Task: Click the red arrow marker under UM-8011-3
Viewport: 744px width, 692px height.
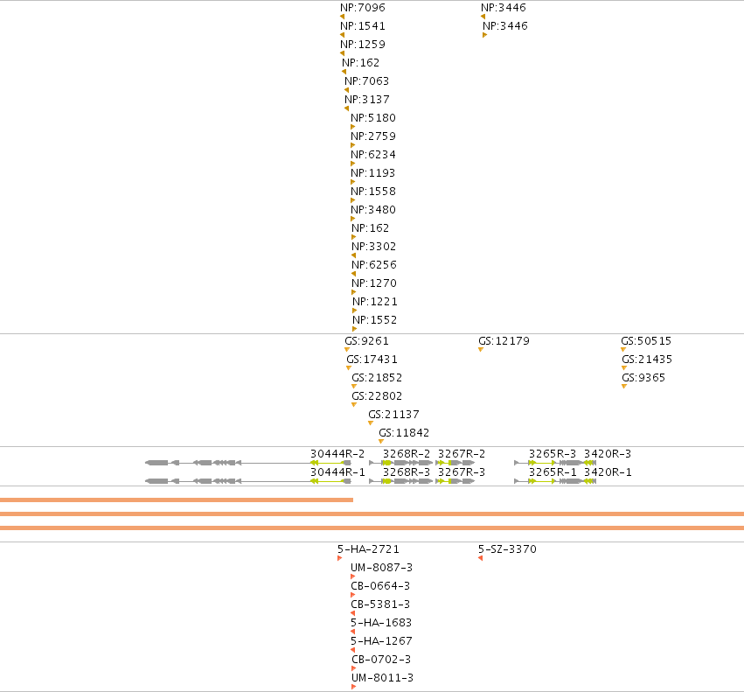Action: click(353, 687)
